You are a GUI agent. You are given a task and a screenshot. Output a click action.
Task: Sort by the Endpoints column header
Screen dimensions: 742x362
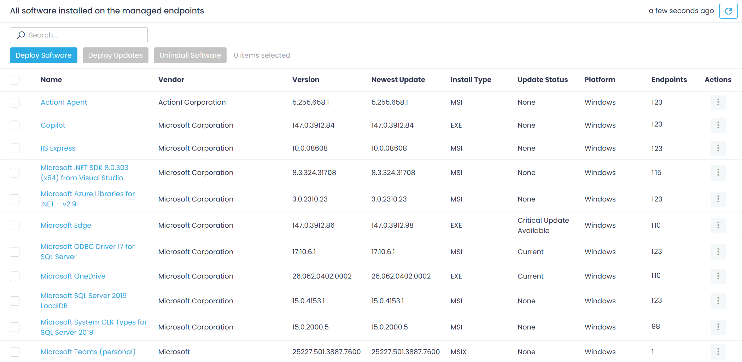(669, 80)
